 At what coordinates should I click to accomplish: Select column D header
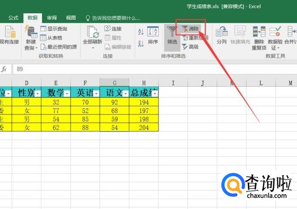pos(27,83)
